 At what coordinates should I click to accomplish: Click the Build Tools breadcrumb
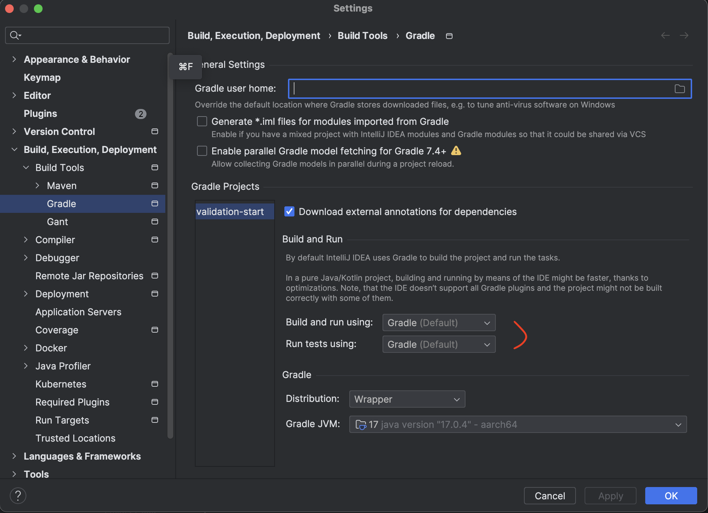pyautogui.click(x=363, y=36)
